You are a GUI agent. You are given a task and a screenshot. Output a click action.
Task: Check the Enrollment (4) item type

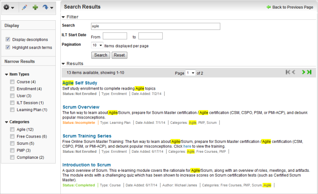pyautogui.click(x=12, y=89)
